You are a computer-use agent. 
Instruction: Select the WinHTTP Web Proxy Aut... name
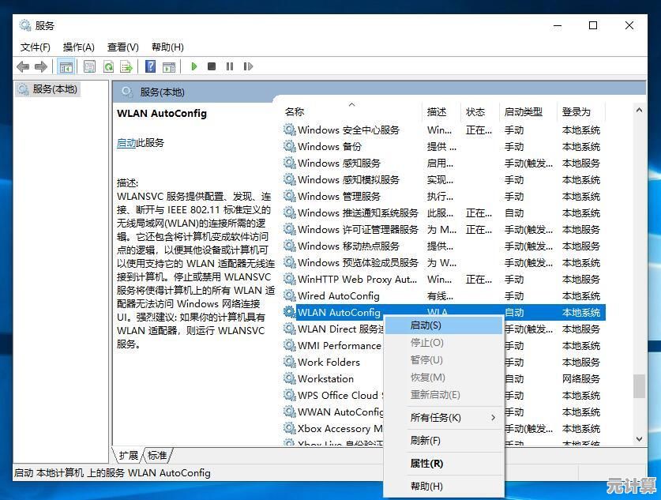(x=357, y=279)
